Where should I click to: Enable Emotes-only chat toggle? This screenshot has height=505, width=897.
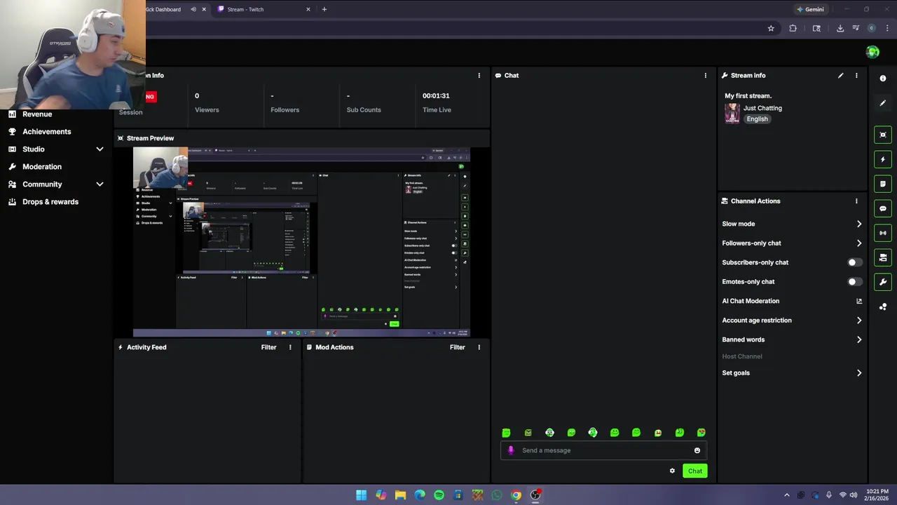tap(854, 281)
